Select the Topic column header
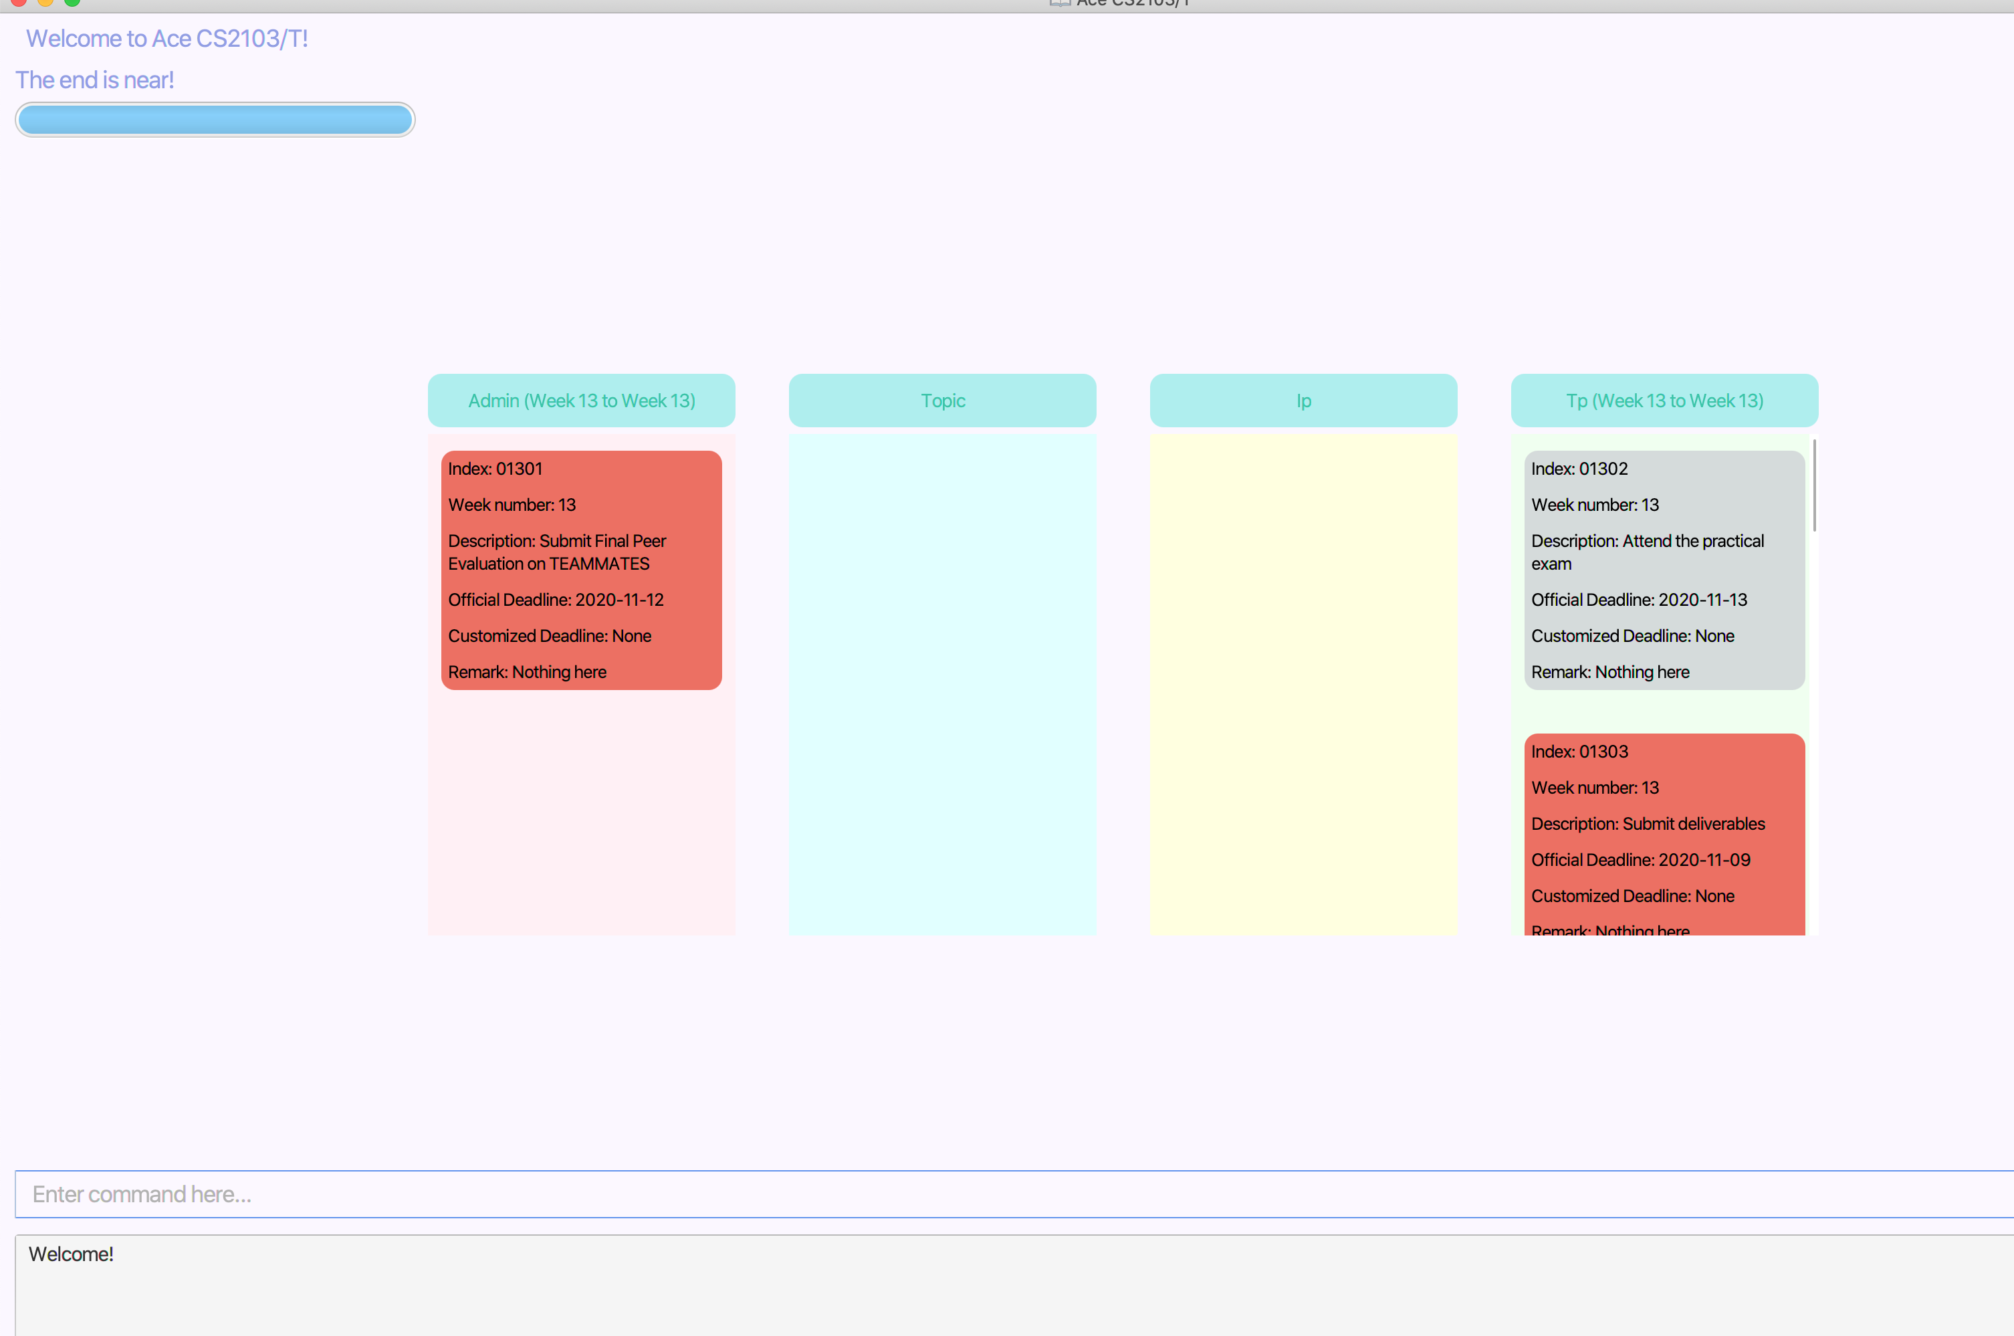The image size is (2014, 1336). coord(942,401)
